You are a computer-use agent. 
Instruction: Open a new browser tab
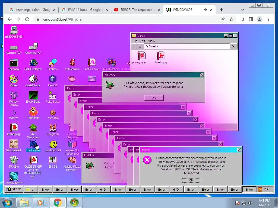[x=222, y=10]
